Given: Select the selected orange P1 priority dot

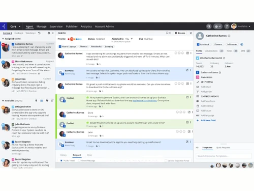Looking at the screenshot, I should click(72, 39).
